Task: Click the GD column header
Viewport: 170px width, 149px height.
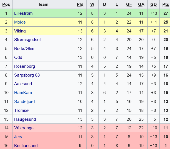Action: click(x=153, y=4)
